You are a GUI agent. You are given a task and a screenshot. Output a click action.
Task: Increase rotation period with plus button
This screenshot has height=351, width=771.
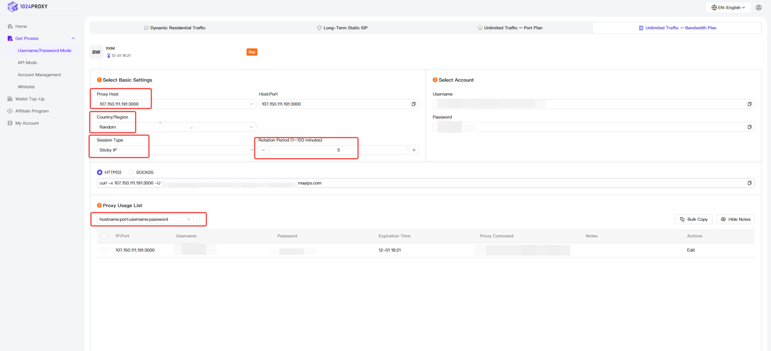(x=414, y=150)
